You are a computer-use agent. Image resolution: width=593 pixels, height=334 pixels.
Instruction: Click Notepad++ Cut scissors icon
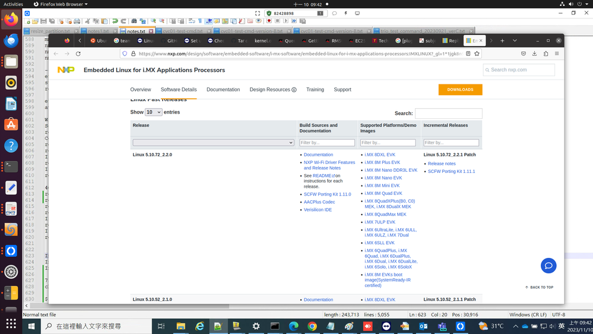pyautogui.click(x=87, y=21)
